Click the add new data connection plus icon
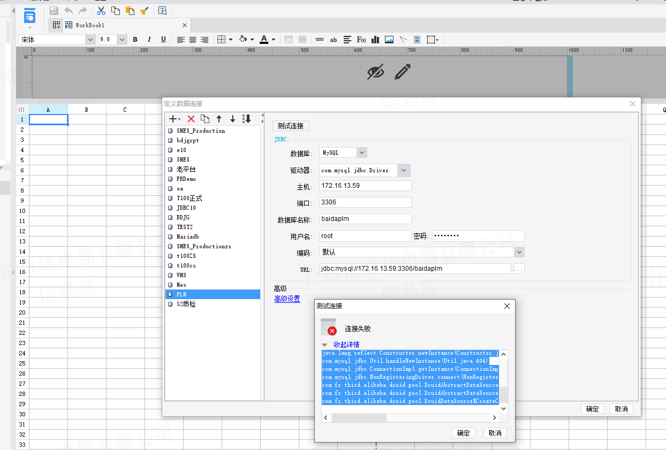The height and width of the screenshot is (450, 666). (x=173, y=119)
